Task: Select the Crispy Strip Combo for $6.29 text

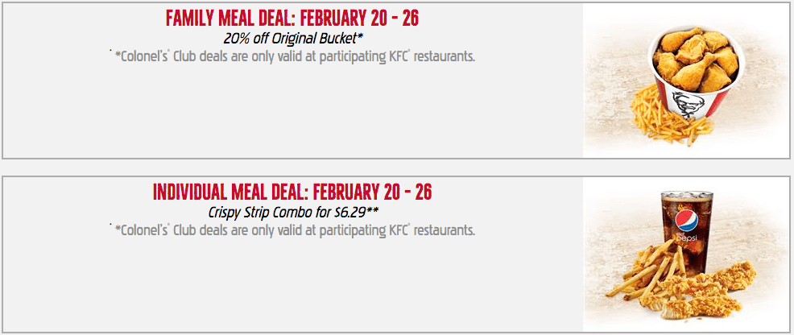Action: (292, 213)
